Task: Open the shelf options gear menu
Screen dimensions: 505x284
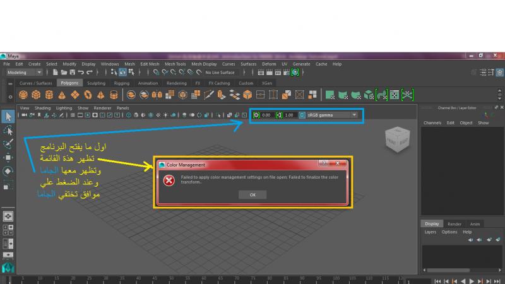Action: [x=10, y=97]
